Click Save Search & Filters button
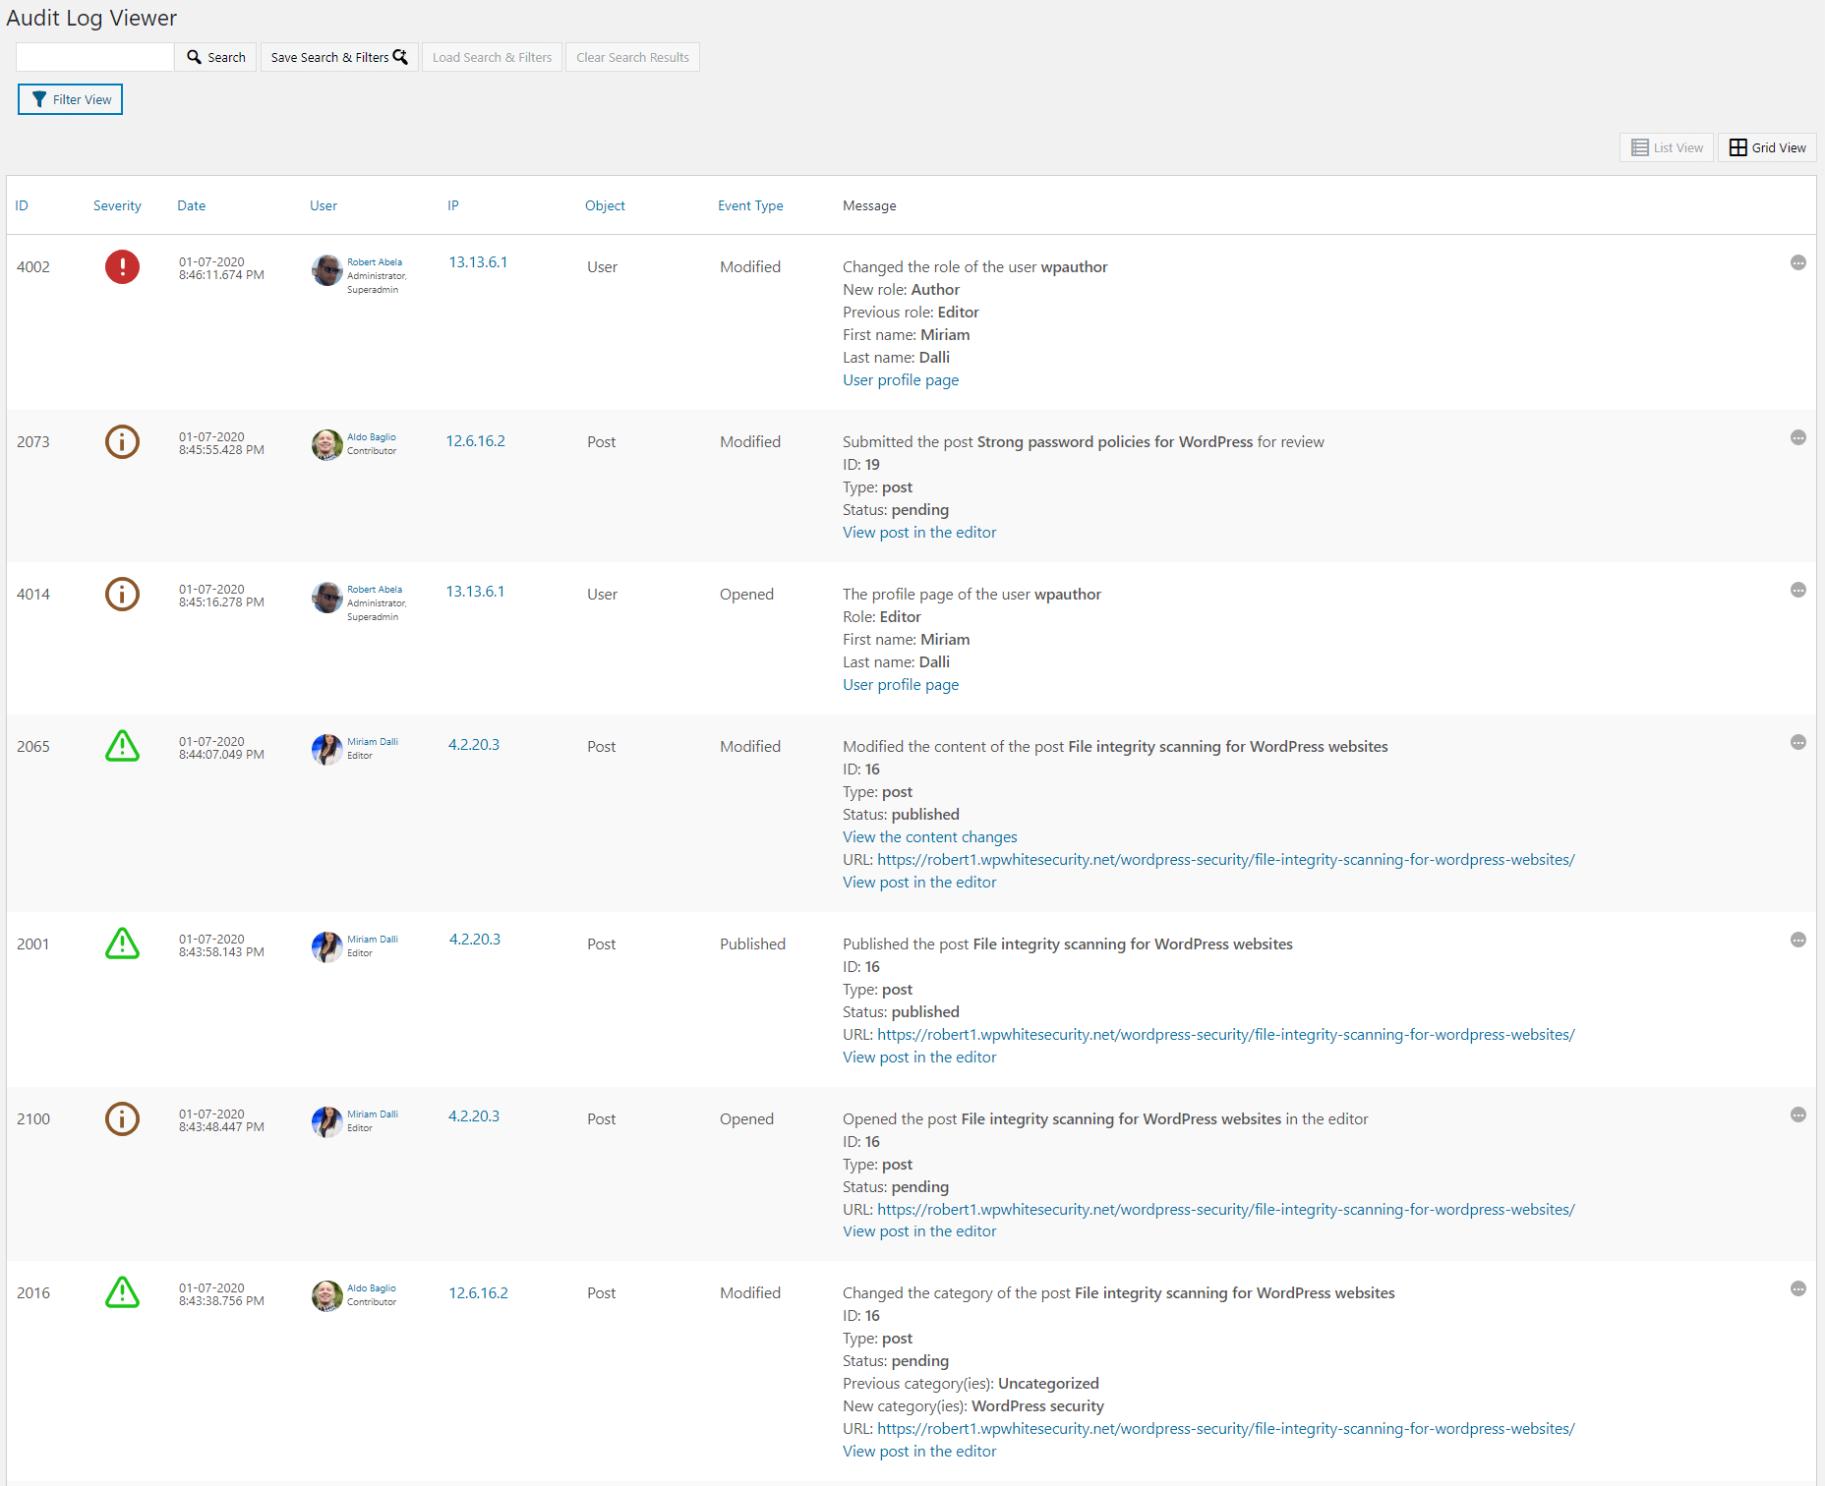1825x1486 pixels. [339, 57]
